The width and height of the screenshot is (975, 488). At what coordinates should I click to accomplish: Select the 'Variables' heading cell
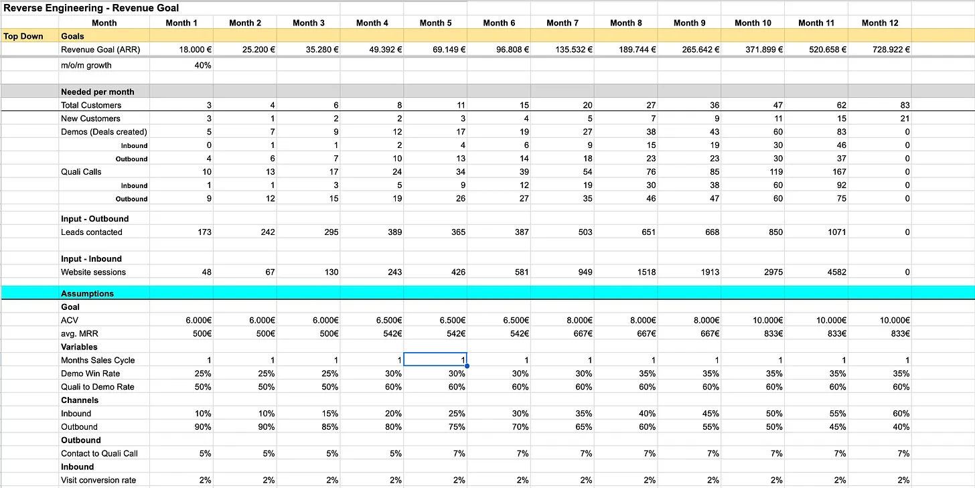click(x=79, y=347)
